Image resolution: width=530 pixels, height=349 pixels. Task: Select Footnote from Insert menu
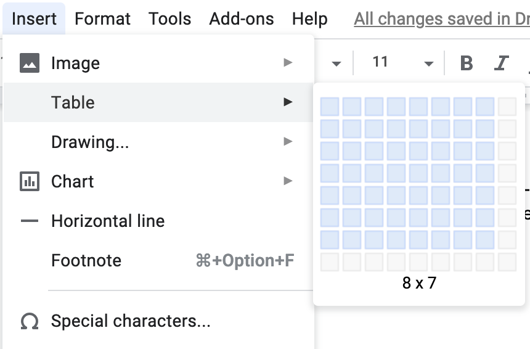pyautogui.click(x=86, y=260)
